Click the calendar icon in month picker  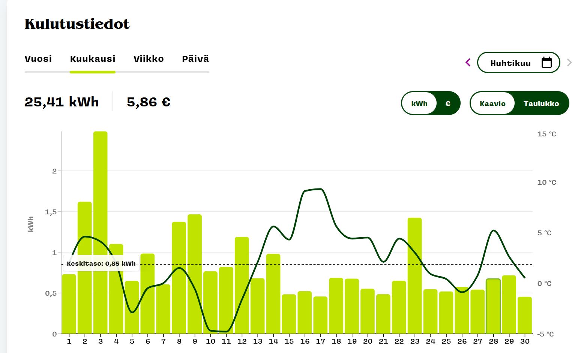tap(546, 63)
